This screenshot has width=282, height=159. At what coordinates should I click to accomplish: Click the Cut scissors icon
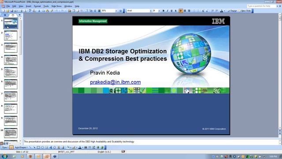(39, 11)
